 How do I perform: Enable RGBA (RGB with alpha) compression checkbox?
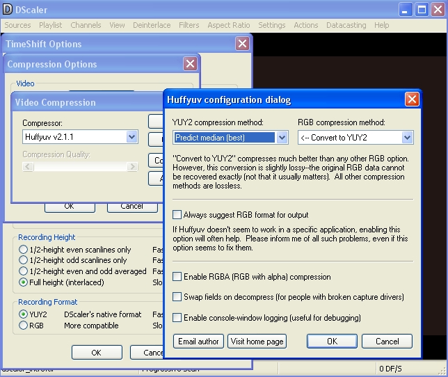[x=177, y=276]
